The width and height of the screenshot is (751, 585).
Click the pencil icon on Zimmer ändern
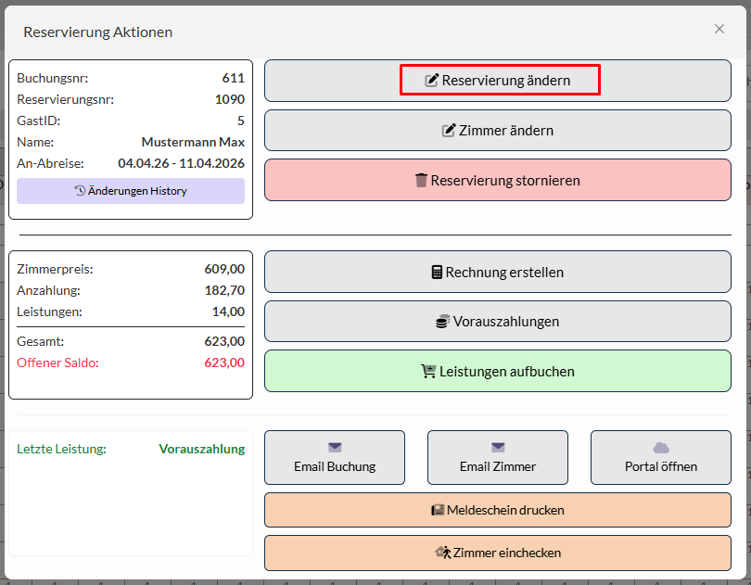pyautogui.click(x=449, y=131)
